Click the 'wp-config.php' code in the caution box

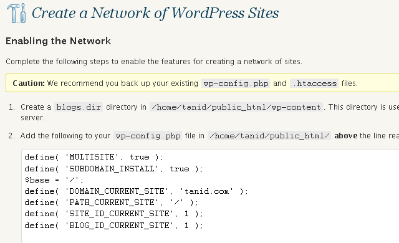click(236, 83)
